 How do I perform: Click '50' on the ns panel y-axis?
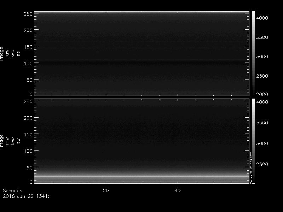(x=30, y=80)
